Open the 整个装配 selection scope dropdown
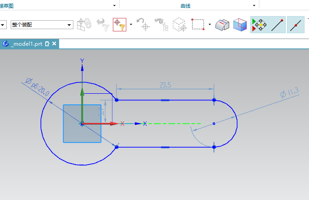The height and width of the screenshot is (200, 309). coord(42,25)
